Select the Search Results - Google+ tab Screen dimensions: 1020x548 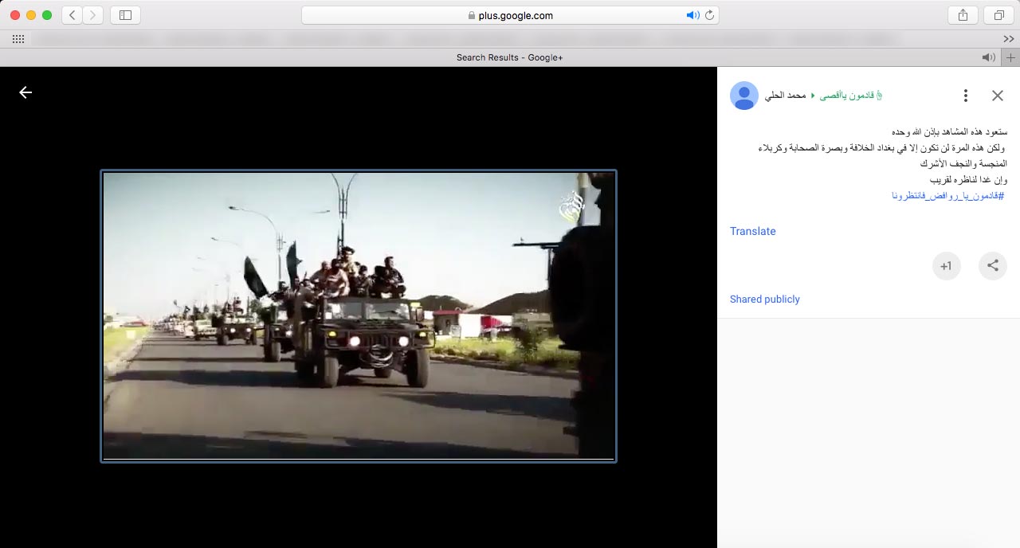point(509,57)
